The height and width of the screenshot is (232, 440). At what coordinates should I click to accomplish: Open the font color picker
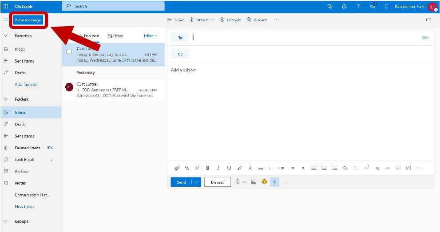[250, 168]
